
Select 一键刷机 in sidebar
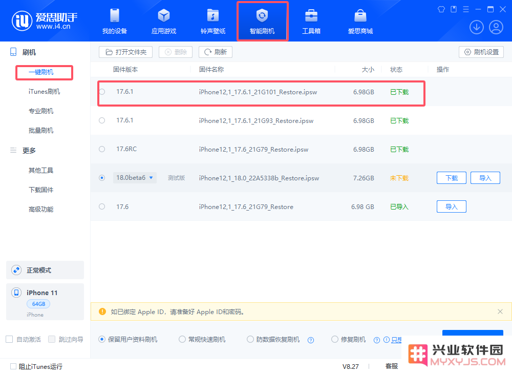pos(41,72)
